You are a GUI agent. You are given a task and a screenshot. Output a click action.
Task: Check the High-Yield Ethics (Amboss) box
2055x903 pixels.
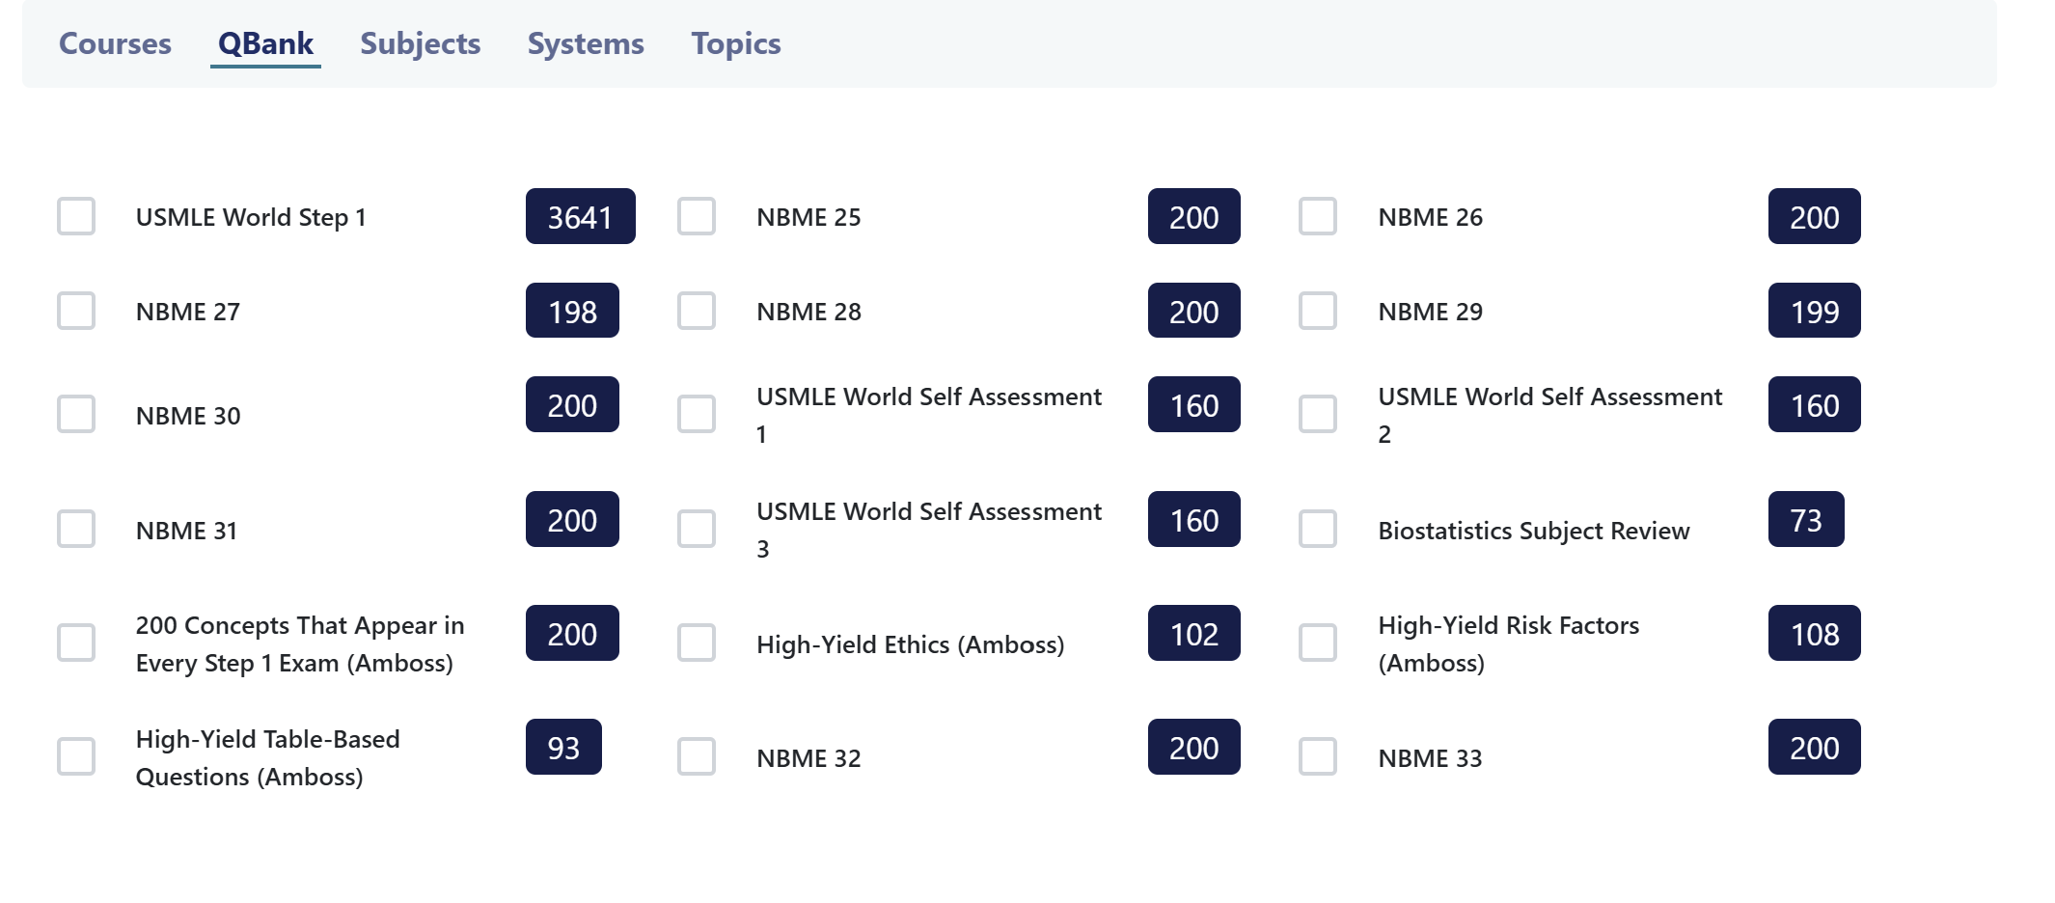click(697, 643)
